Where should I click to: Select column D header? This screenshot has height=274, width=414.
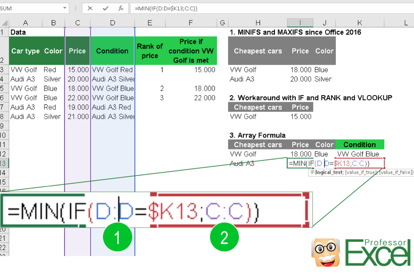112,22
